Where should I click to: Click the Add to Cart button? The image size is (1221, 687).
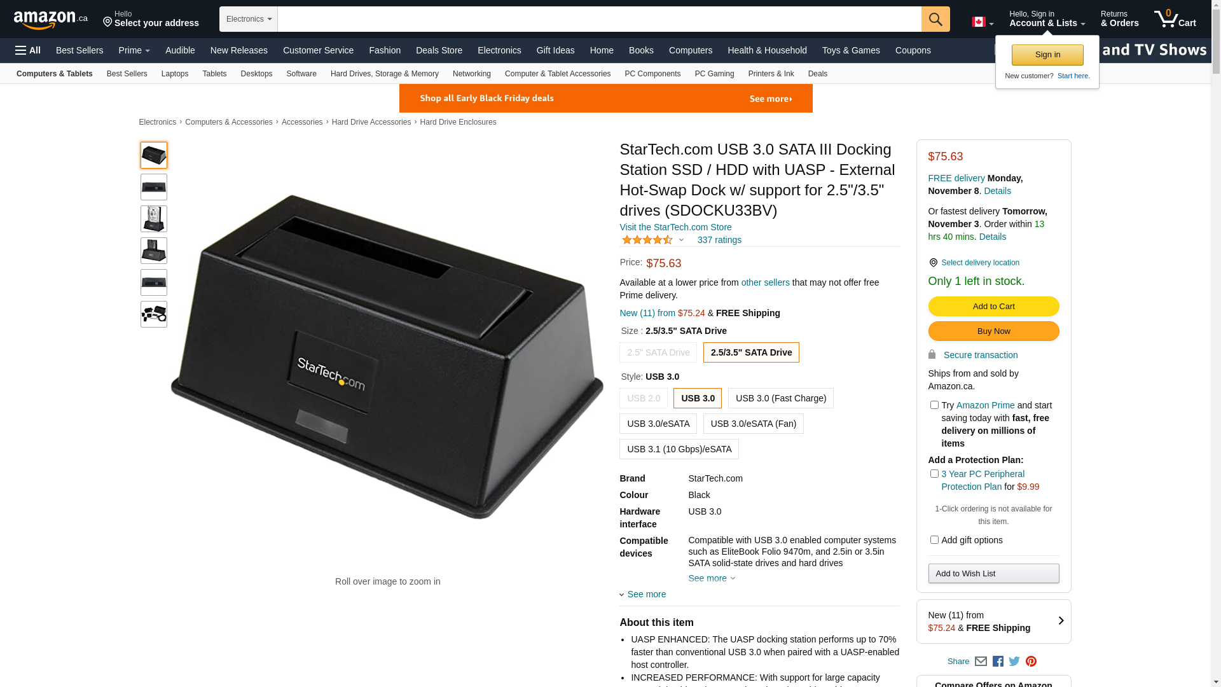(993, 307)
